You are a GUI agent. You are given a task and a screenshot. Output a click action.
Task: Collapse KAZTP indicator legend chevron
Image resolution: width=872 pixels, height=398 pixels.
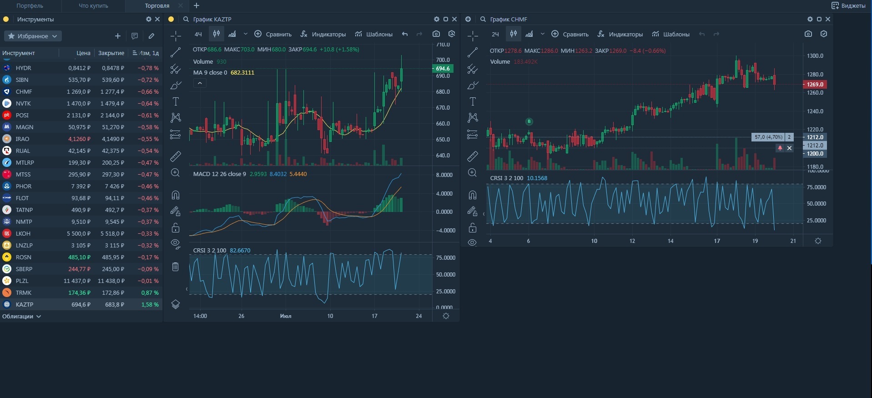[200, 83]
